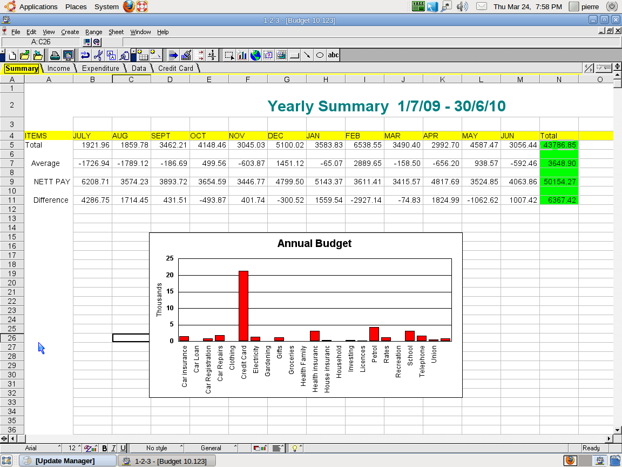Select the Create chart tool icon

pyautogui.click(x=242, y=55)
